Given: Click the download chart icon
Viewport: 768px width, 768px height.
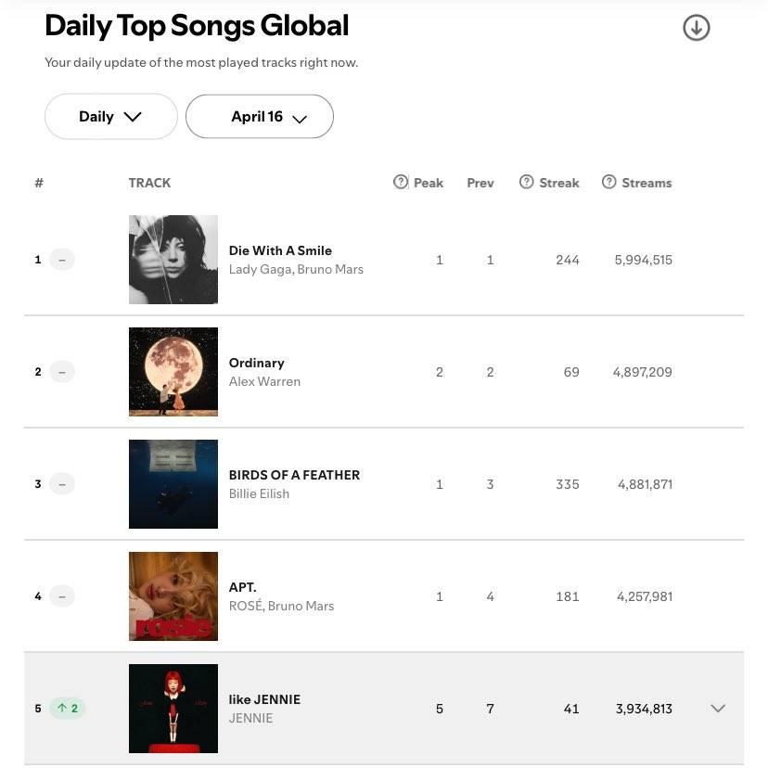Looking at the screenshot, I should coord(696,28).
